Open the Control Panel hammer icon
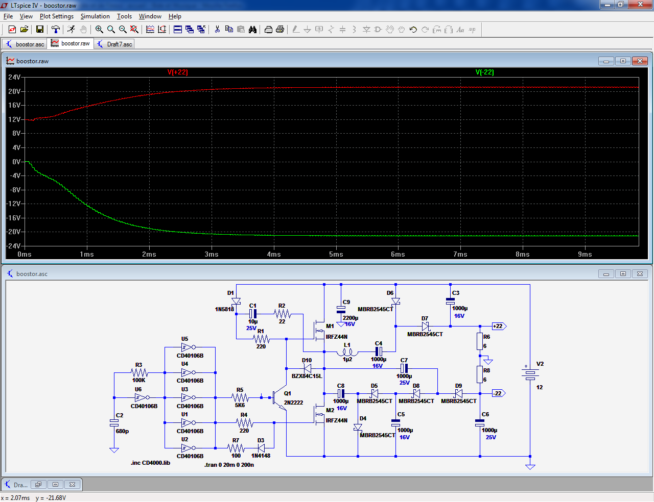The height and width of the screenshot is (502, 654). point(56,30)
